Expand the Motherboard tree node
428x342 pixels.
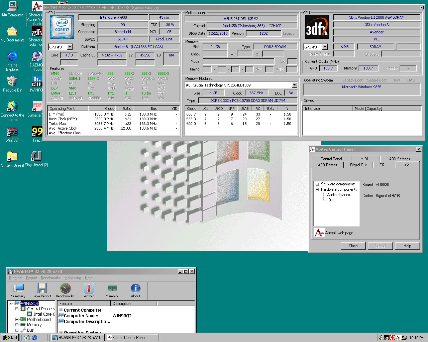[17, 320]
